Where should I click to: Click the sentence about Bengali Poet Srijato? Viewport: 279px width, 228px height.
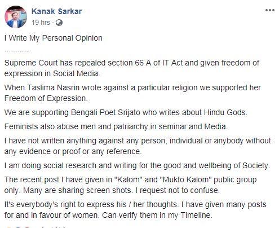pos(126,112)
